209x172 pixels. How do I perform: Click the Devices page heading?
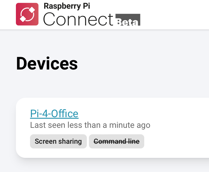[47, 63]
